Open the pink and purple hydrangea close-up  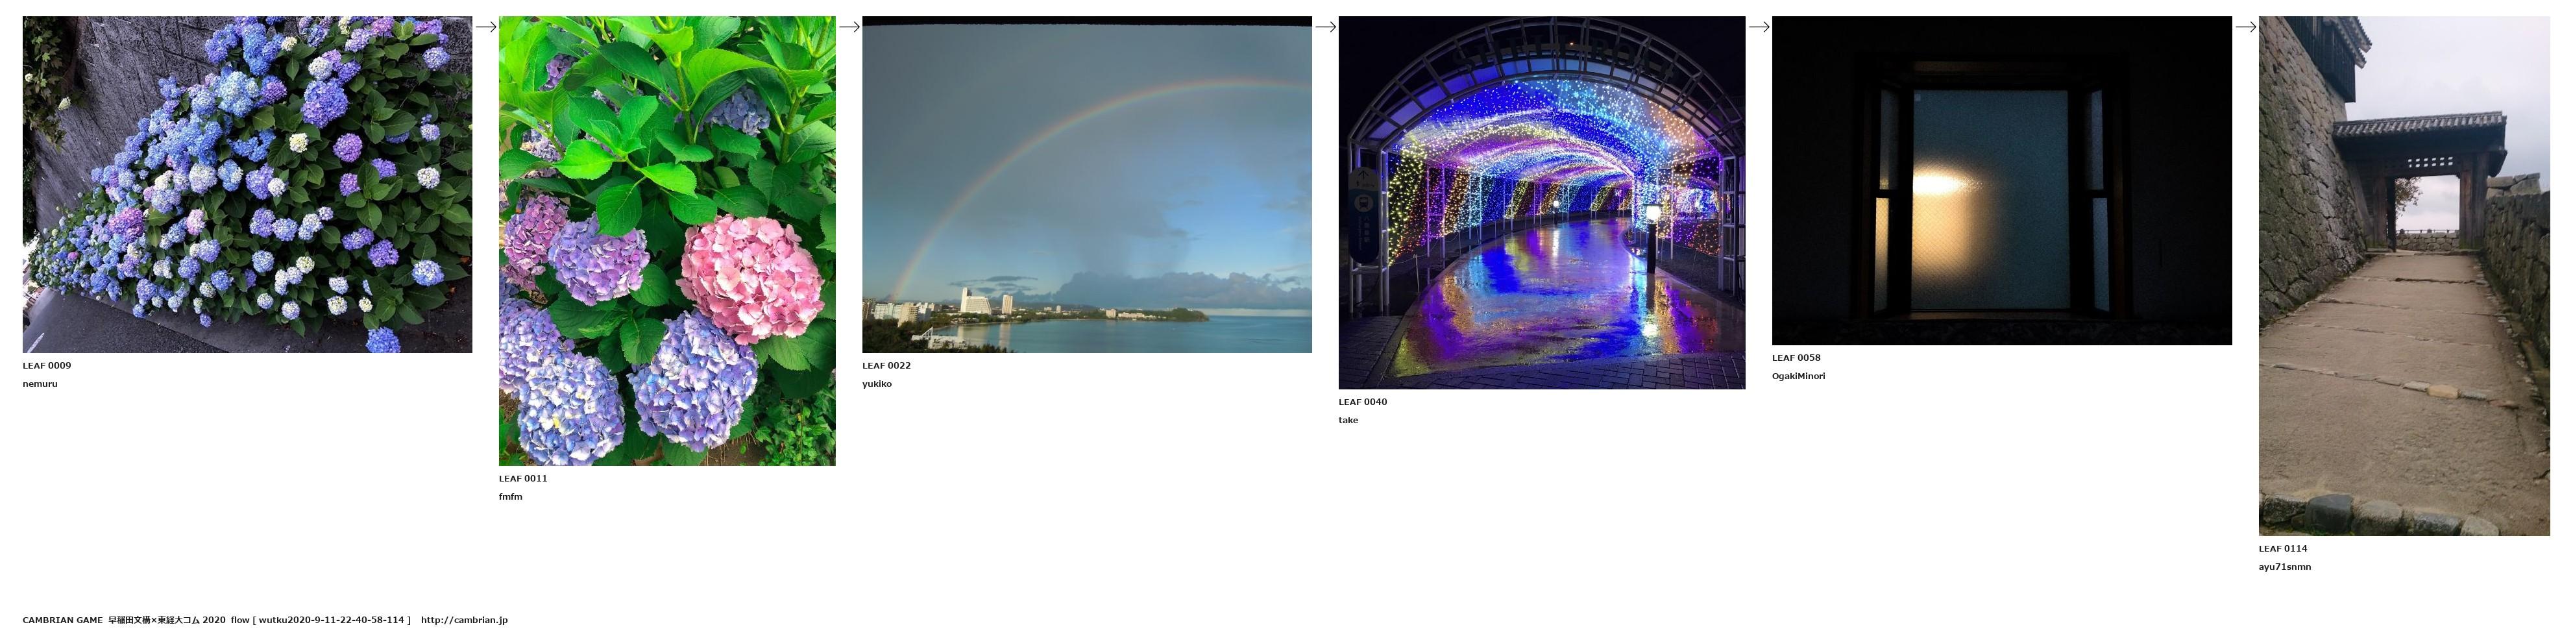tap(666, 241)
